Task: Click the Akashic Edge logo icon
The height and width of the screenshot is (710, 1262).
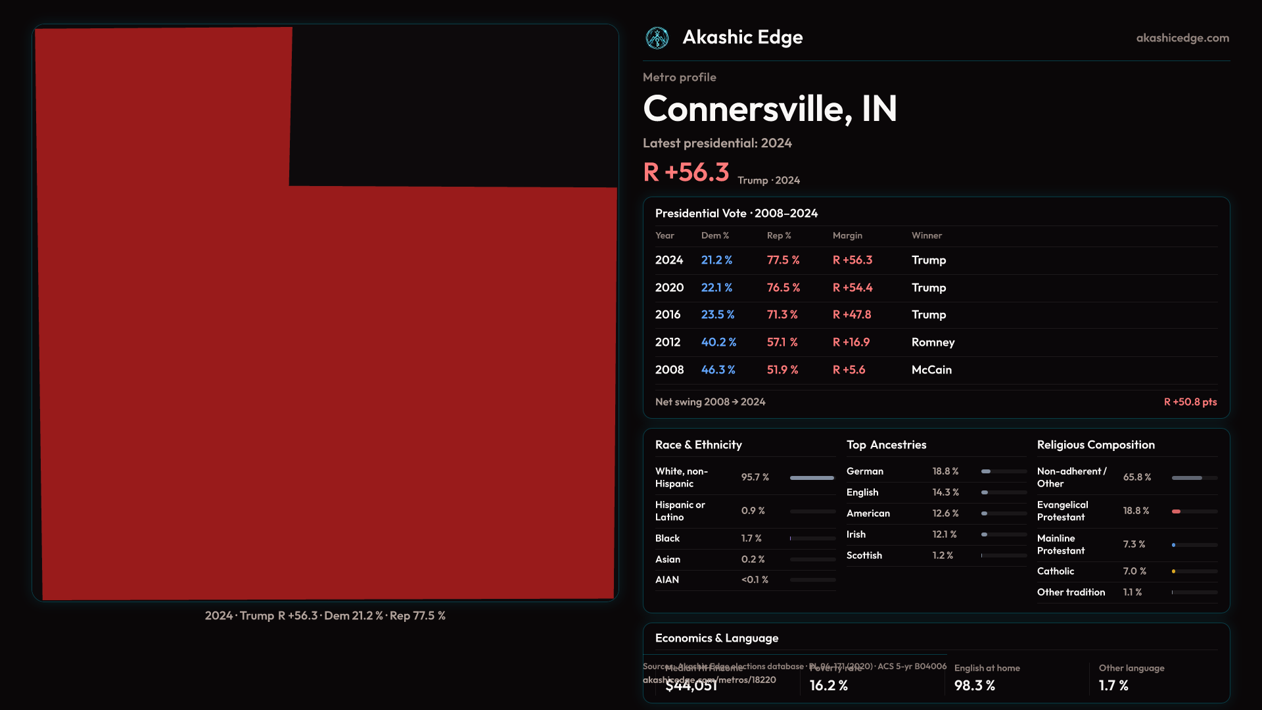Action: [657, 38]
